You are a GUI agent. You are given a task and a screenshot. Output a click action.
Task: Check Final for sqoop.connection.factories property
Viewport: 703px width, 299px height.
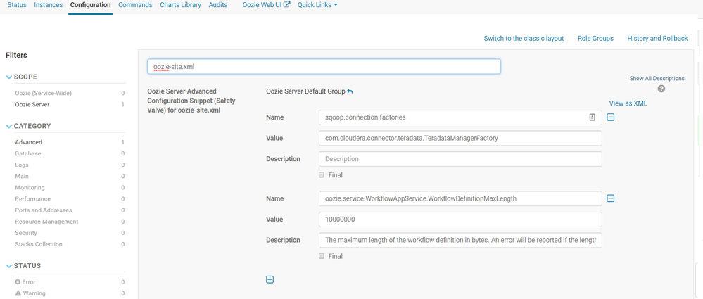coord(322,174)
